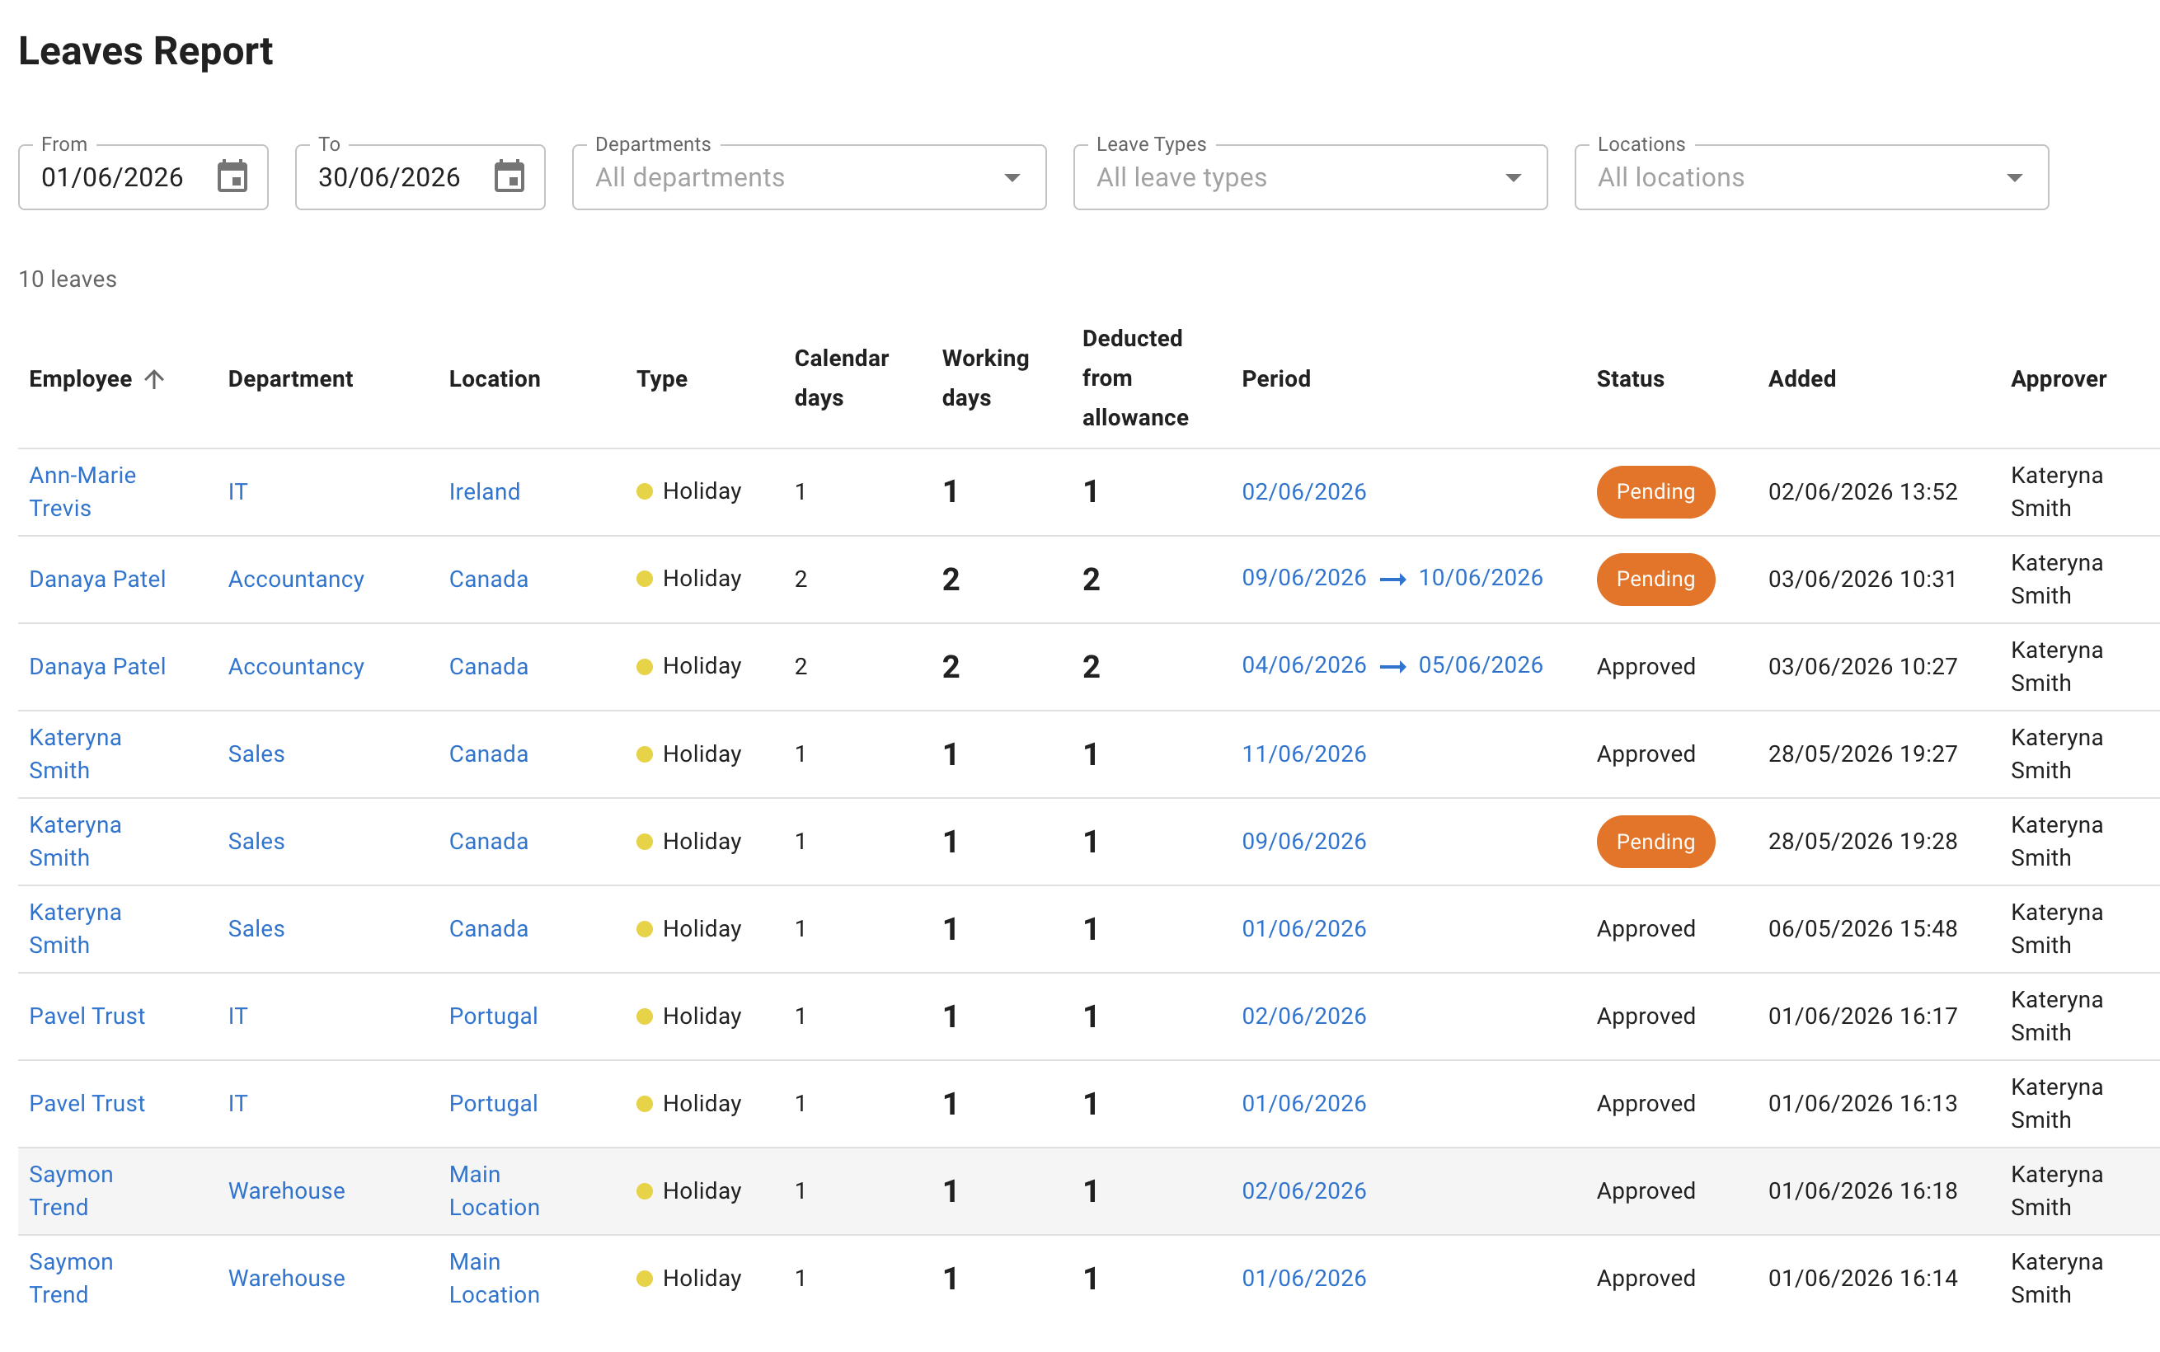2160x1352 pixels.
Task: Open the first Warehouse department link
Action: 286,1191
